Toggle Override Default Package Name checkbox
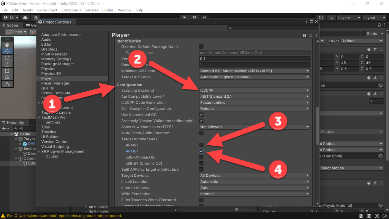The image size is (389, 219). pos(201,47)
